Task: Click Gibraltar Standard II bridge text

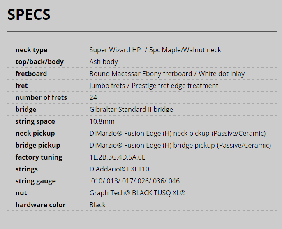Action: (x=131, y=109)
